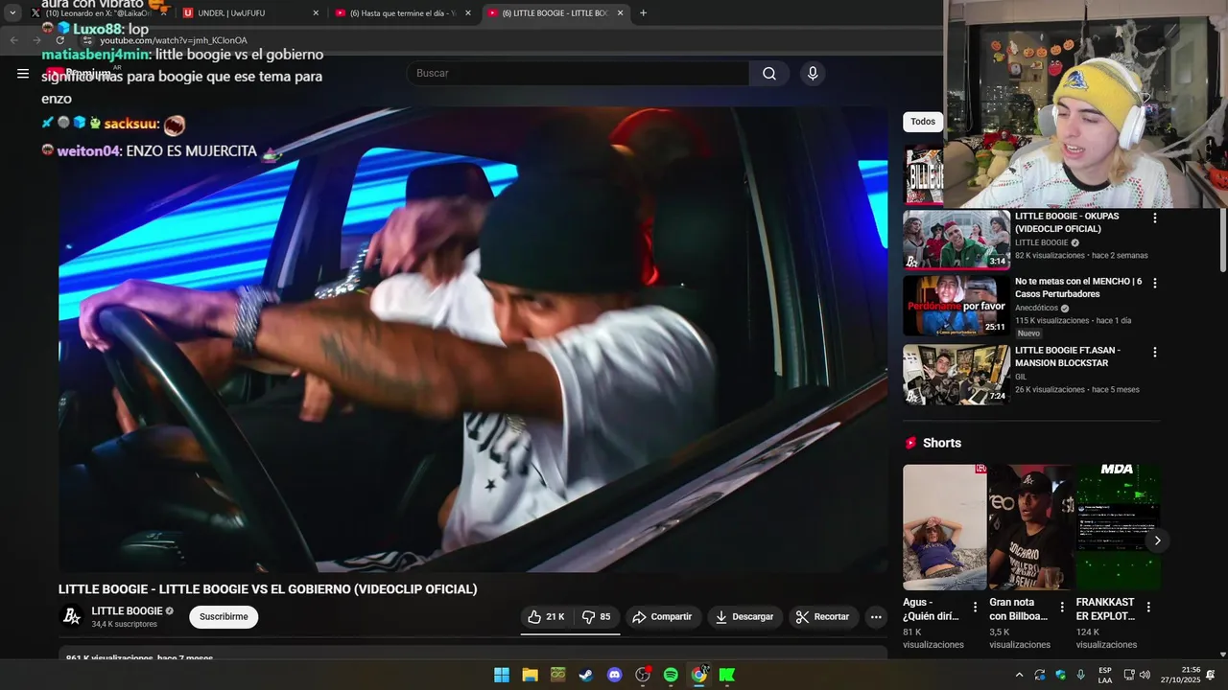Select the Todos filter chip
The width and height of the screenshot is (1228, 690).
point(923,122)
